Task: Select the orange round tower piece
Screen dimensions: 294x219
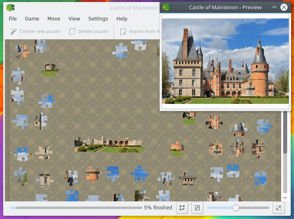Action: [x=93, y=174]
